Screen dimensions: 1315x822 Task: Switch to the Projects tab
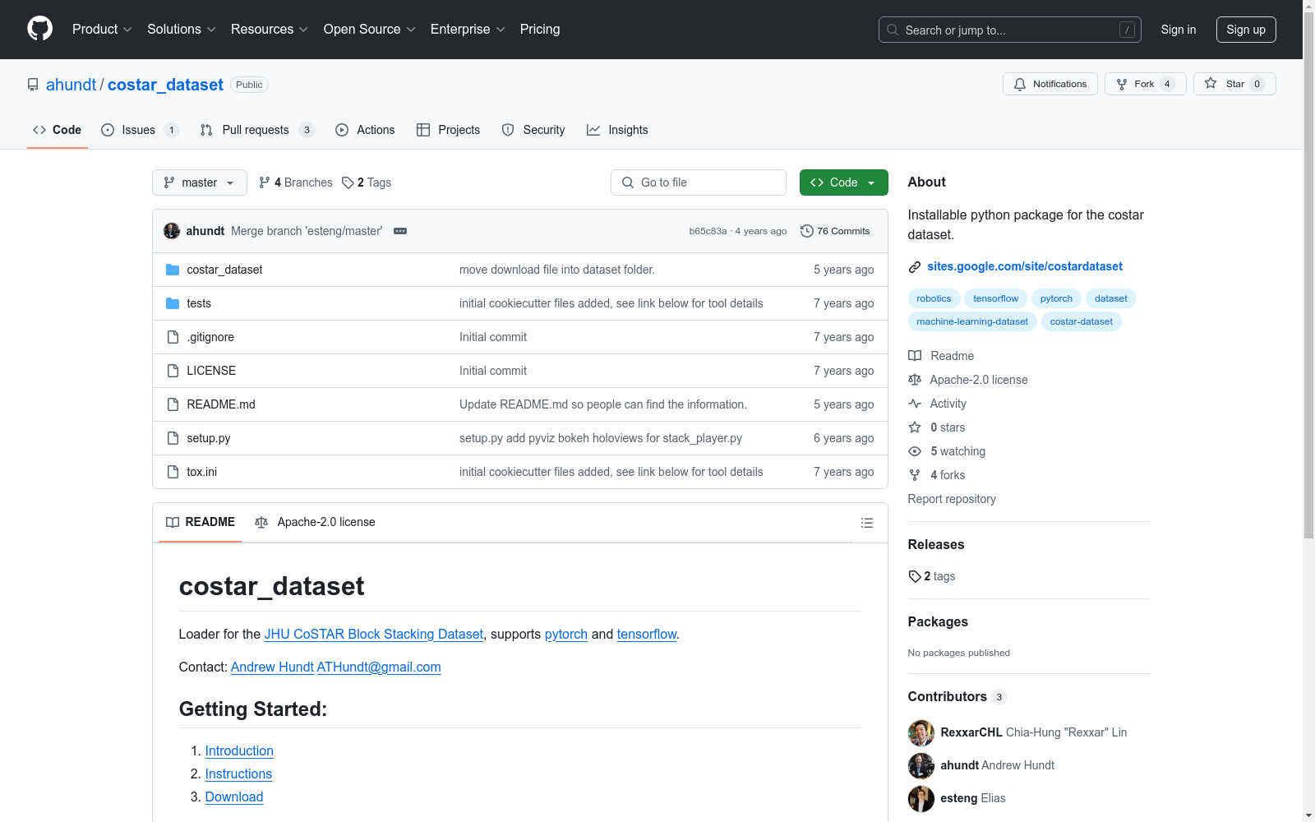449,130
